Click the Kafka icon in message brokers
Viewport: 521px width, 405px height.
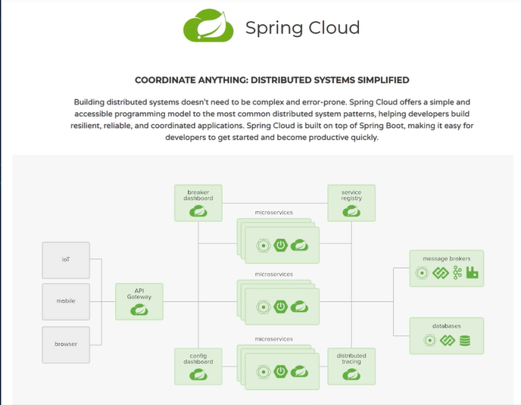point(457,273)
